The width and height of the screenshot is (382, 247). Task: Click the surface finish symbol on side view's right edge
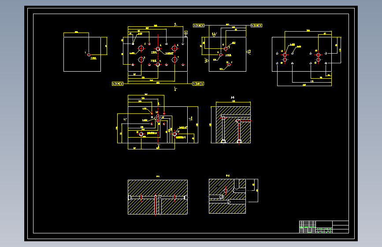point(249,52)
